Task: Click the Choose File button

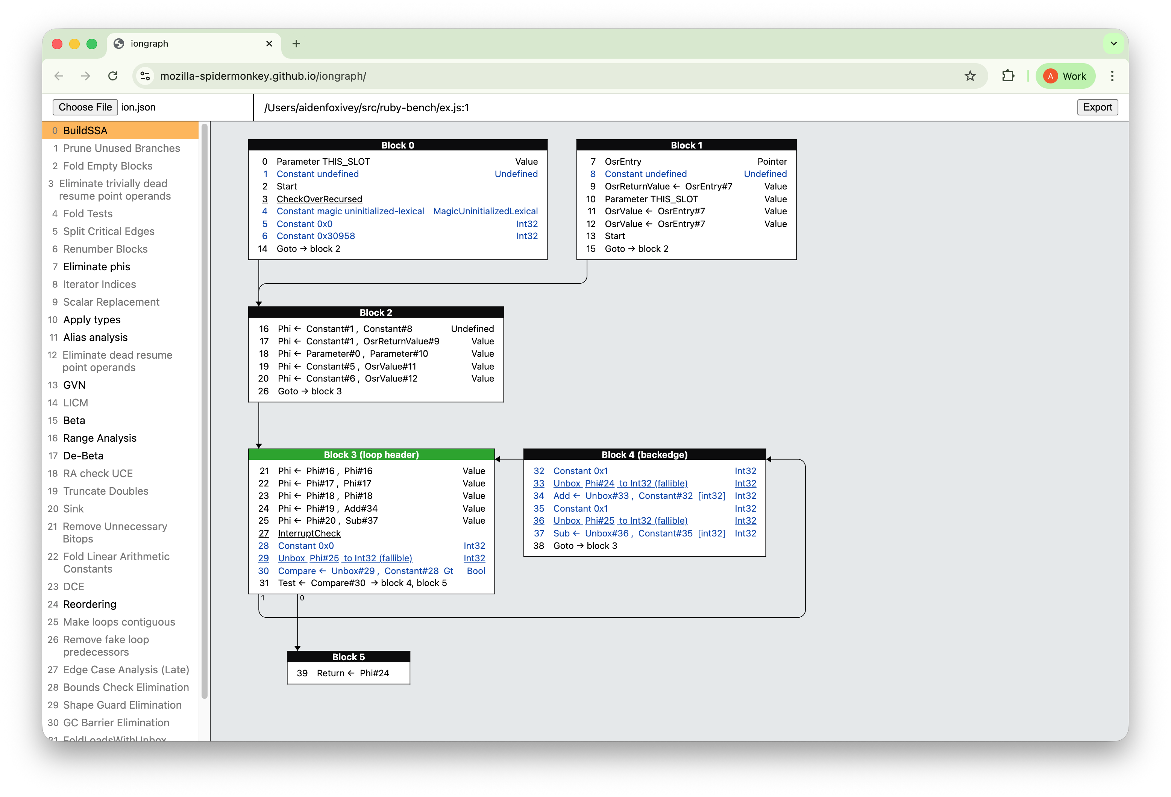Action: 85,107
